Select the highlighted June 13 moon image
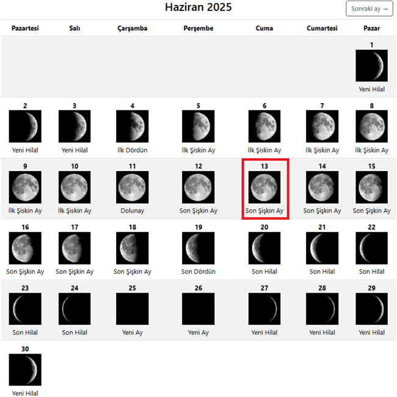This screenshot has width=397, height=397. coord(264,187)
